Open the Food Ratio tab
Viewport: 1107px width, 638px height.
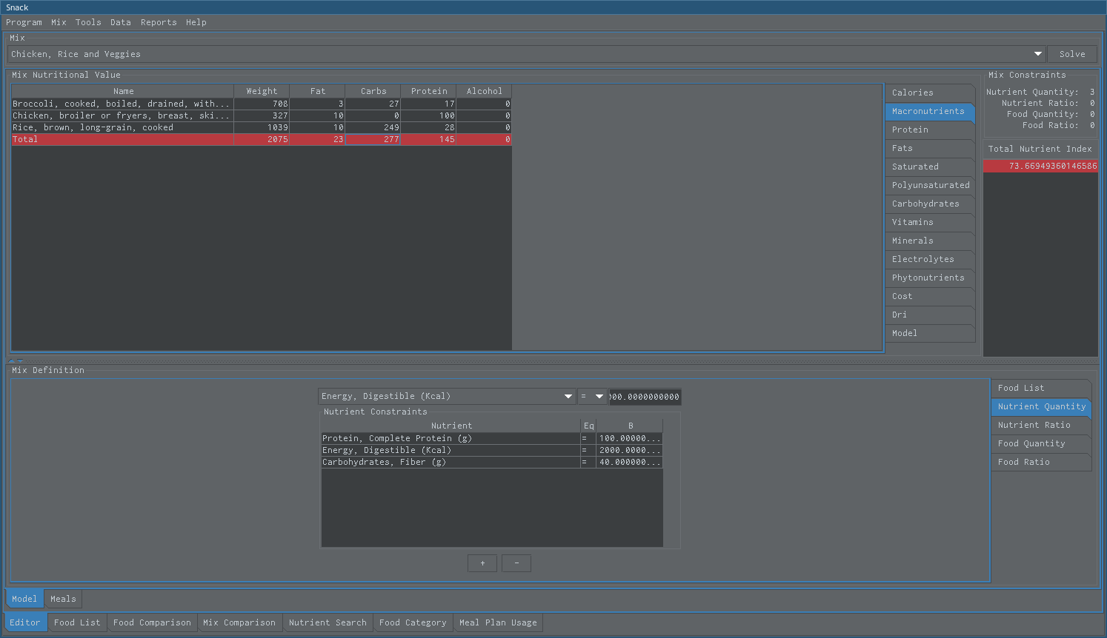click(x=1041, y=462)
